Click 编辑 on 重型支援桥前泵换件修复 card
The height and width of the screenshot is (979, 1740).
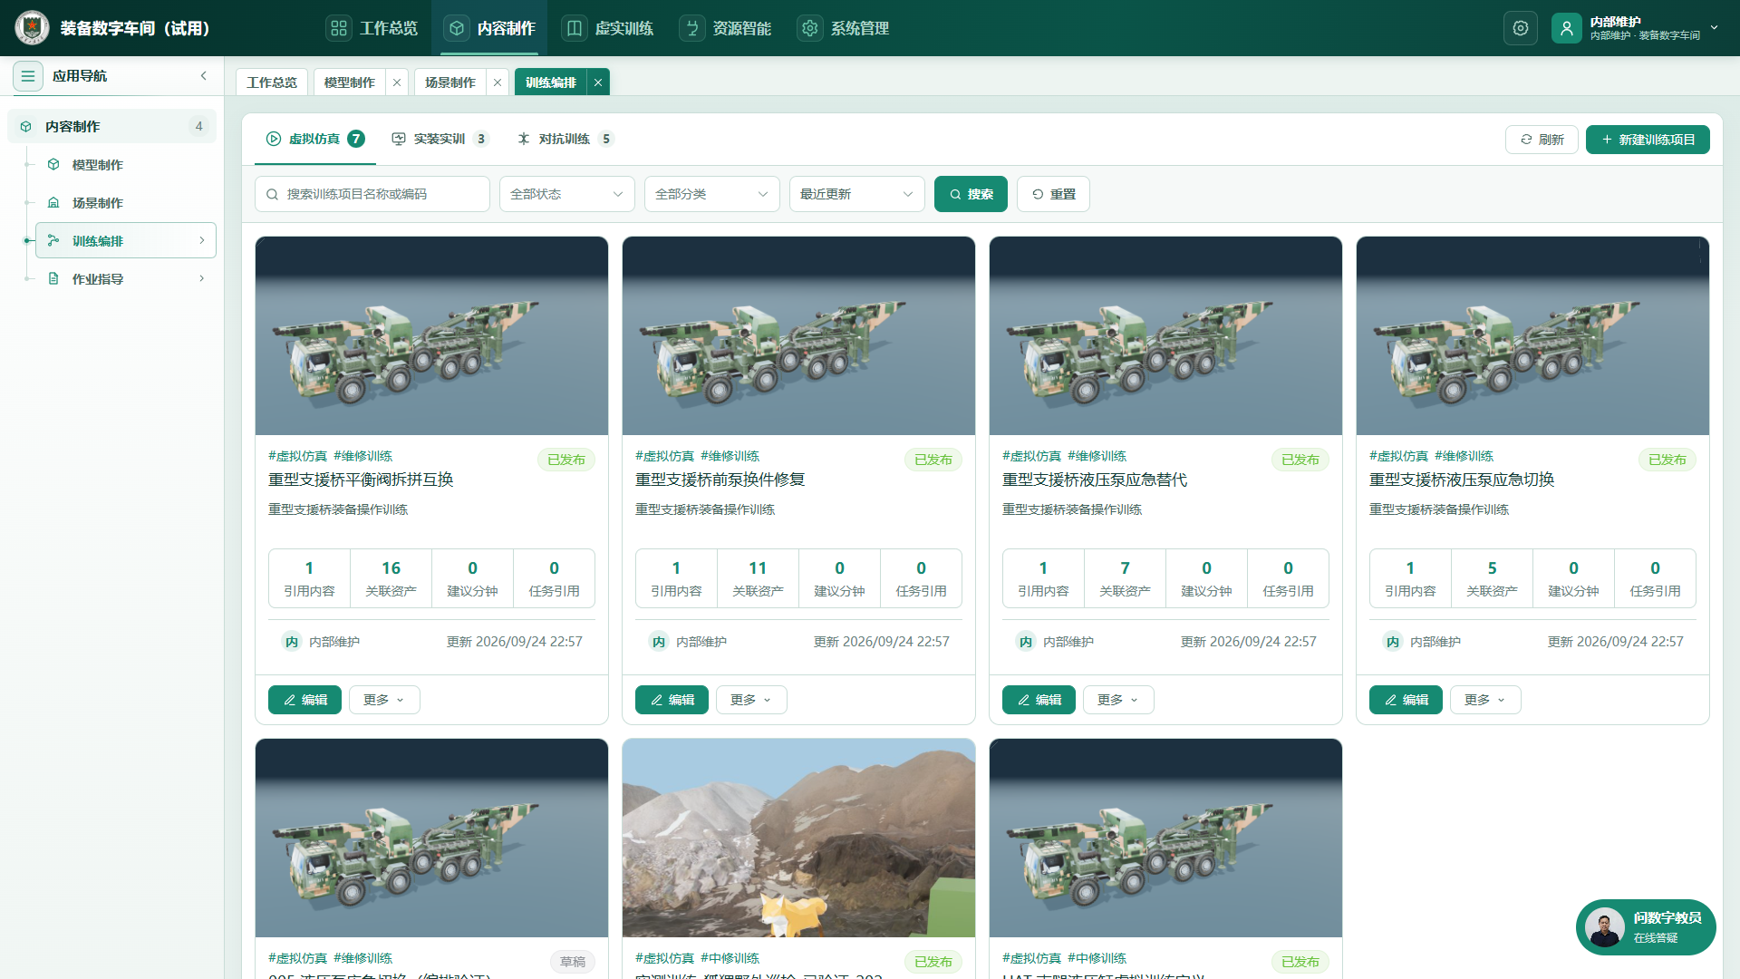(x=672, y=700)
